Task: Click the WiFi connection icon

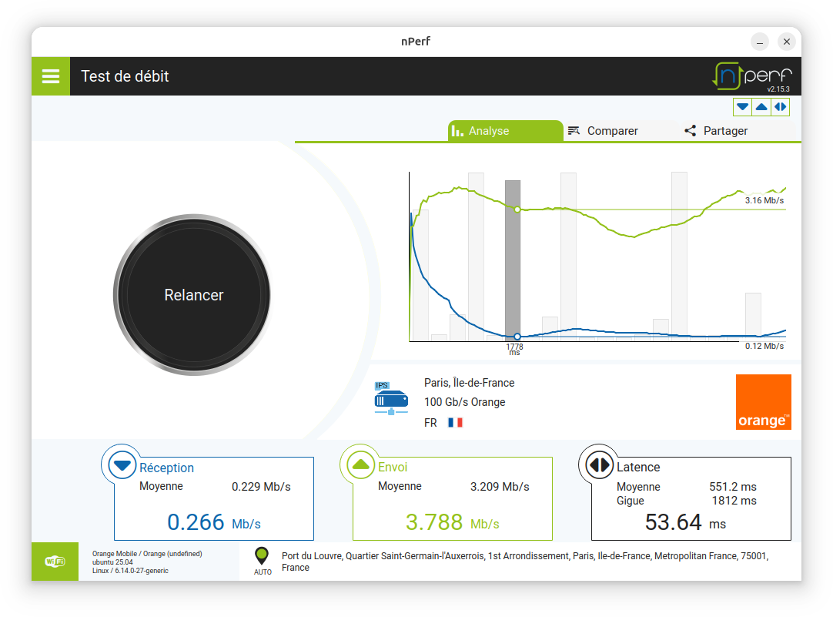Action: tap(55, 562)
